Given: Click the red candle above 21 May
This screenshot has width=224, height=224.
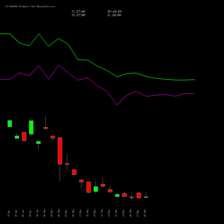Looking at the screenshot, I should [x=139, y=195].
